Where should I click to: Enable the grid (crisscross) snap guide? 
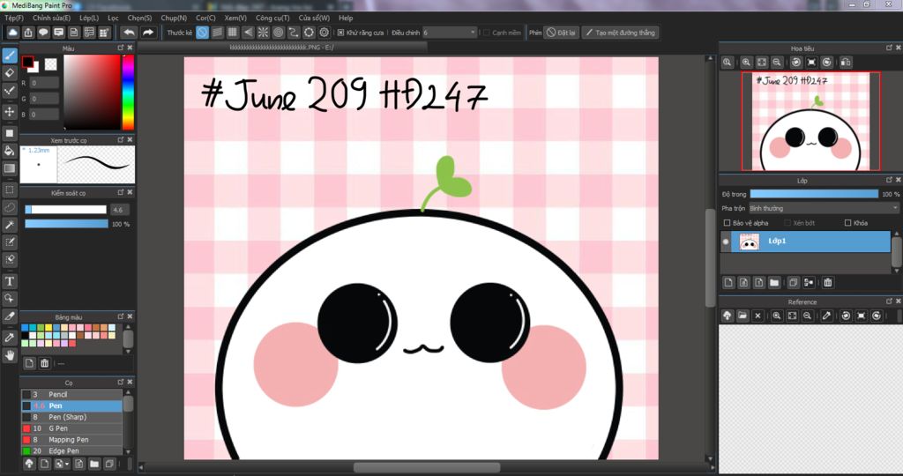pyautogui.click(x=233, y=33)
